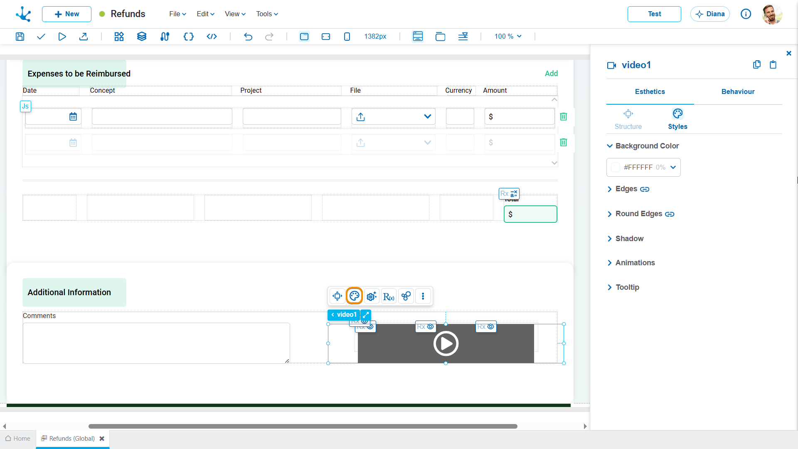This screenshot has height=449, width=798.
Task: Click the Comments text area
Action: pos(156,343)
